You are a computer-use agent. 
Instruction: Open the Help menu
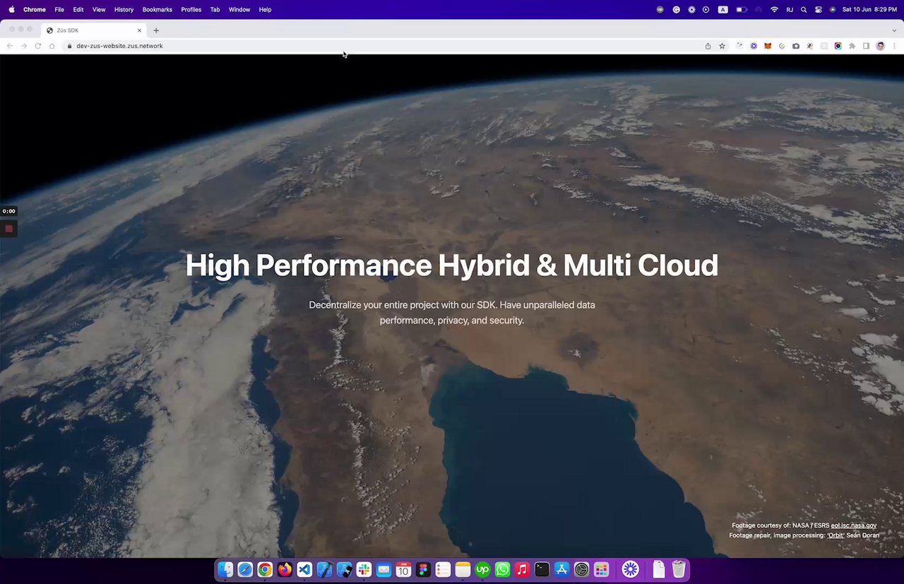(265, 10)
